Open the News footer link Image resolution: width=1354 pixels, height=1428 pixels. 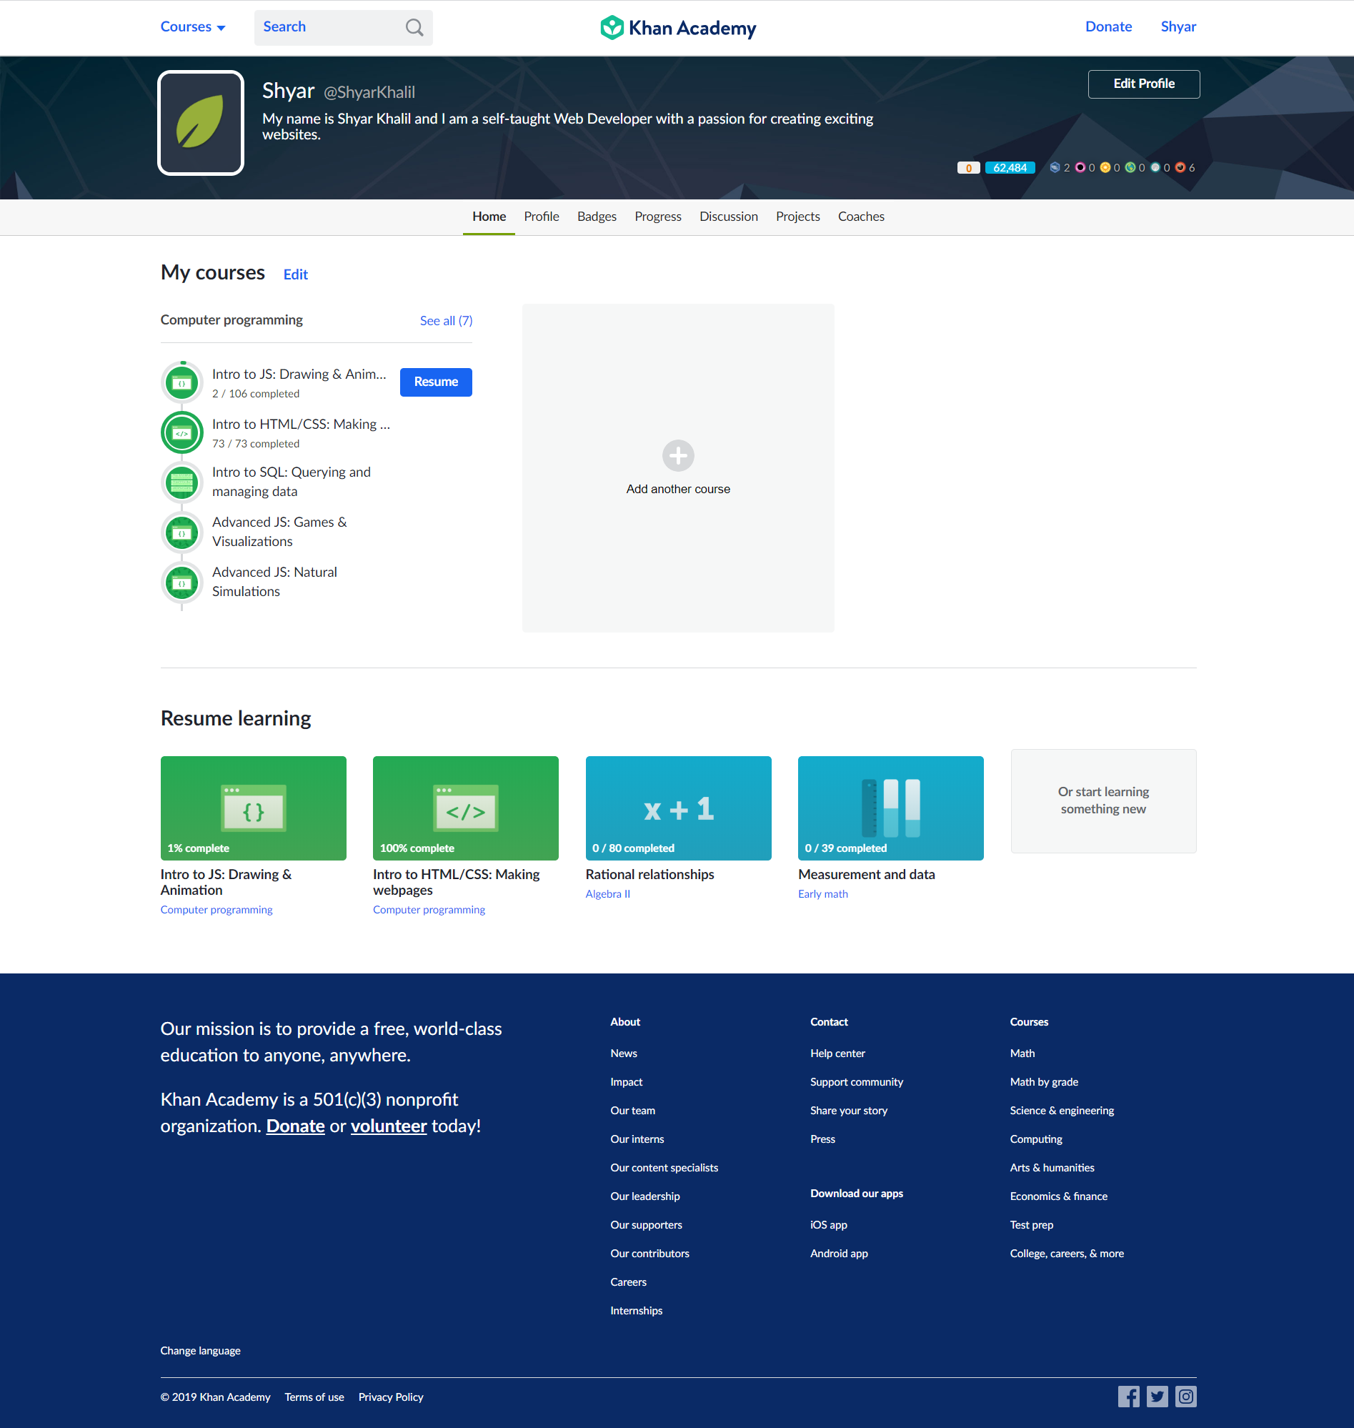pos(624,1053)
